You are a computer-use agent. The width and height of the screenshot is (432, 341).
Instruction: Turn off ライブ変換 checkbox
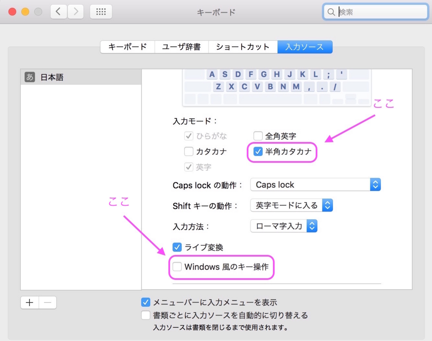(177, 247)
